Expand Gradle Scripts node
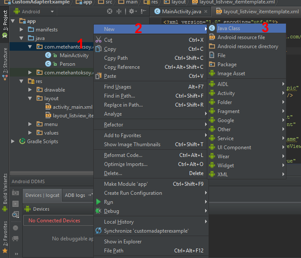301x258 pixels. point(13,141)
